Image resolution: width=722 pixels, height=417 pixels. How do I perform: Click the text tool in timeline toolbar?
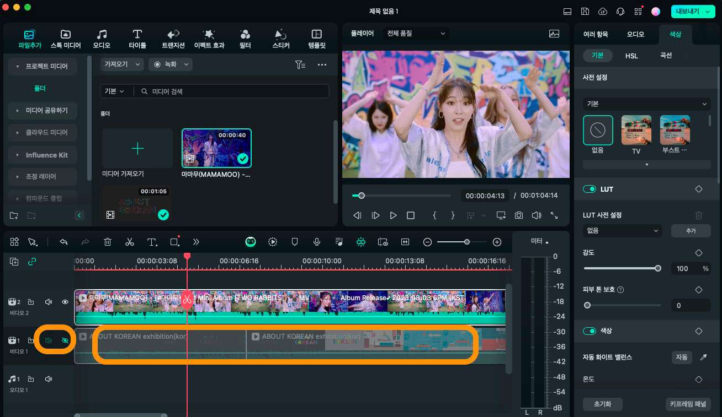point(152,242)
